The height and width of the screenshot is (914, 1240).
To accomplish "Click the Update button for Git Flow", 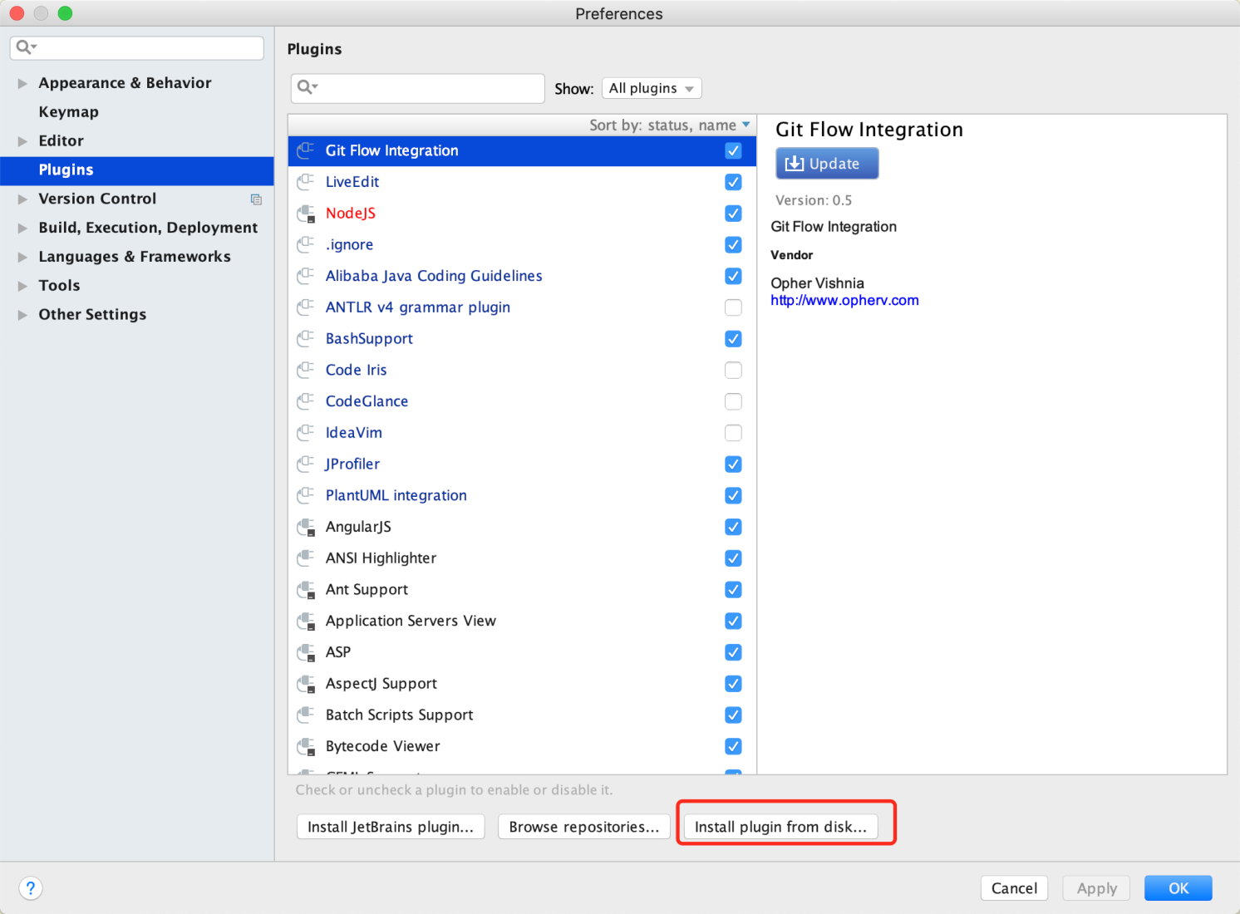I will (827, 164).
